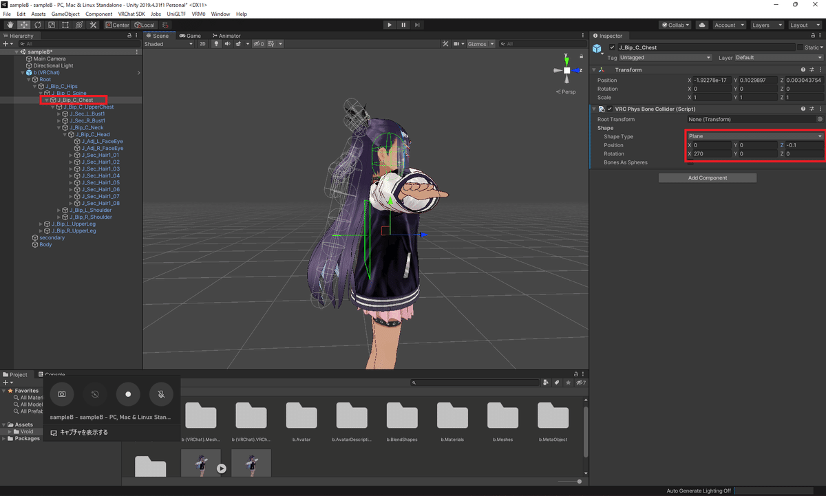826x496 pixels.
Task: Open the Collab dropdown
Action: (676, 25)
